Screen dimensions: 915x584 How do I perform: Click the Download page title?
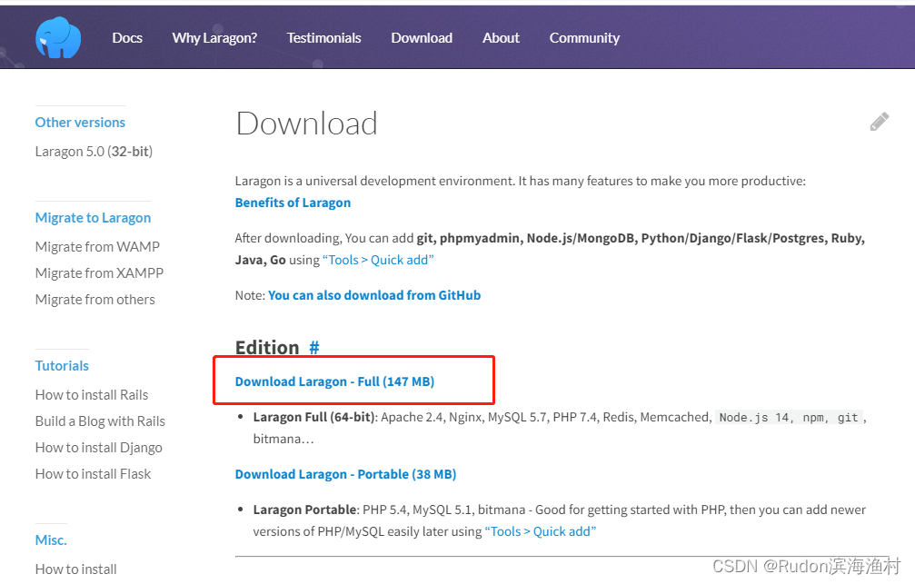[x=306, y=124]
